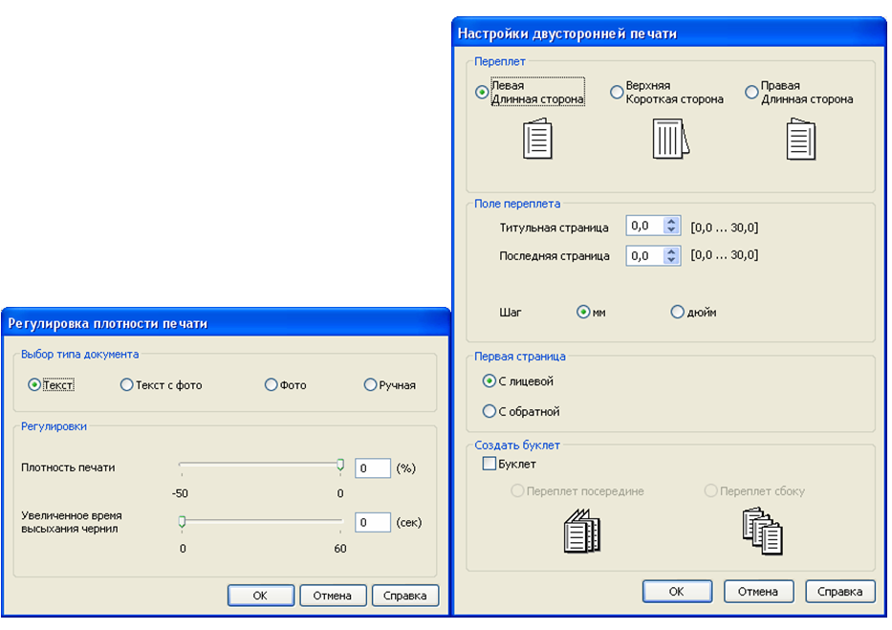892x630 pixels.
Task: Click Отмена in duplex settings dialog
Action: click(x=758, y=592)
